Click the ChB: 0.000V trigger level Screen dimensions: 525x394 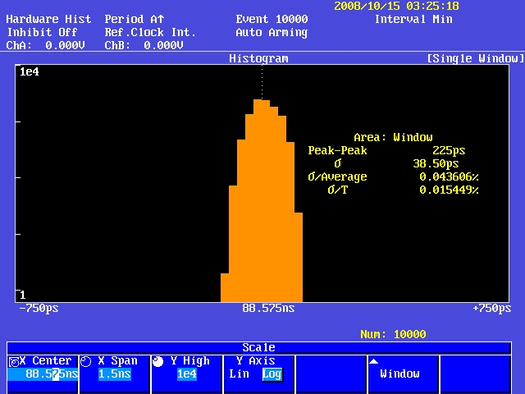point(144,46)
